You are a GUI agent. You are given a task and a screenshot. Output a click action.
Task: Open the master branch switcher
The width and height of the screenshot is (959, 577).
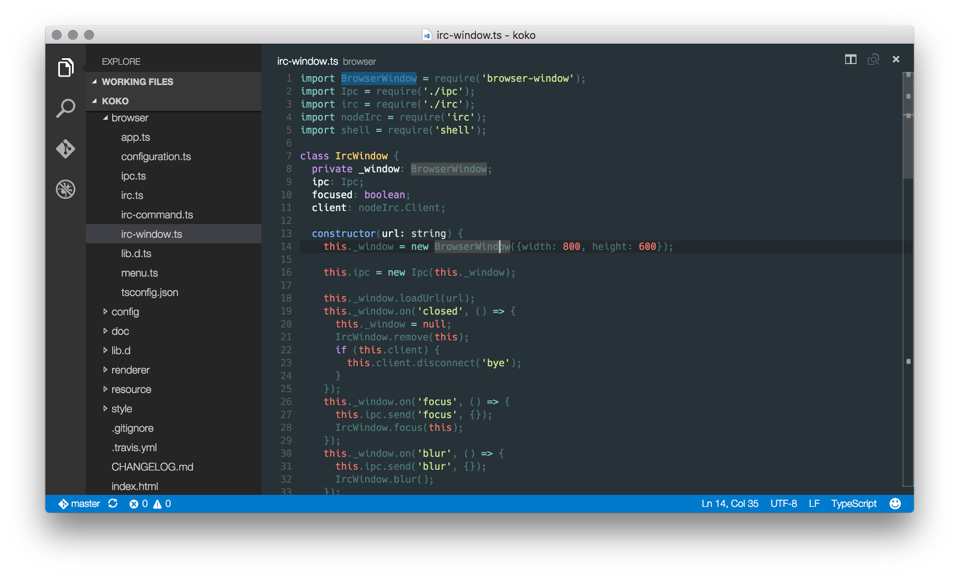(79, 503)
